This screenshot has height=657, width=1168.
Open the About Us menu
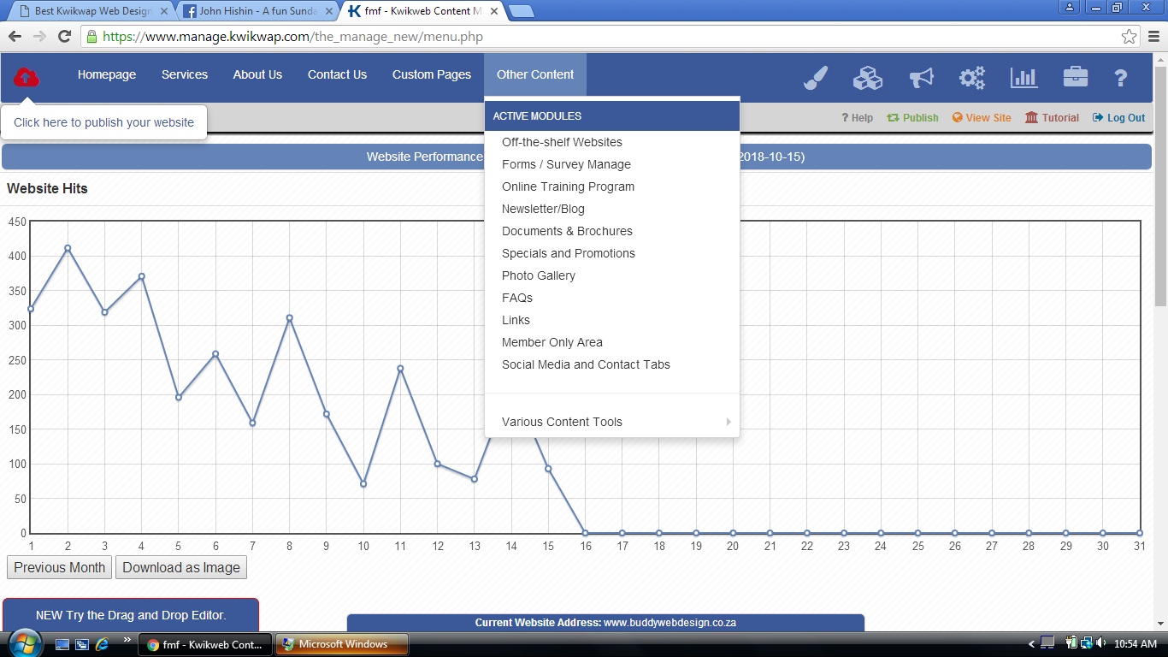257,74
